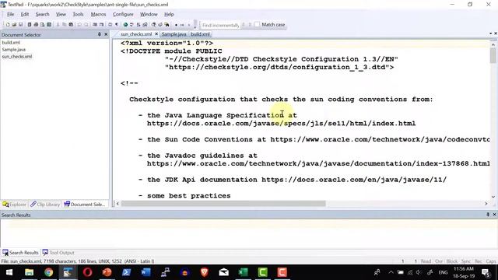Screen dimensions: 498x280
Task: Click the Print toolbar icon
Action: (36, 24)
